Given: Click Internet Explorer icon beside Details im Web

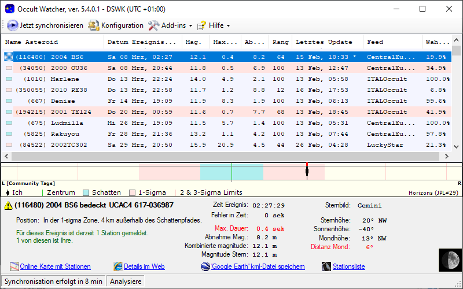Looking at the screenshot, I should 118,266.
